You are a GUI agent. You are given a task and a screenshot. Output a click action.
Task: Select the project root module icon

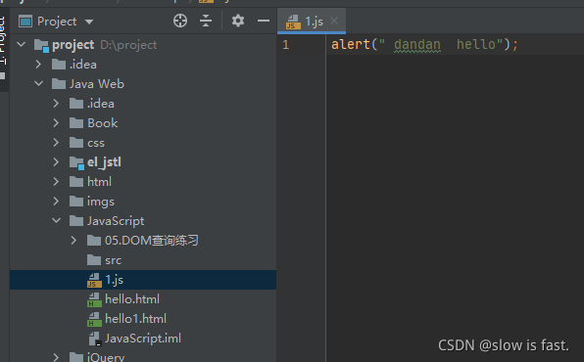pos(41,45)
